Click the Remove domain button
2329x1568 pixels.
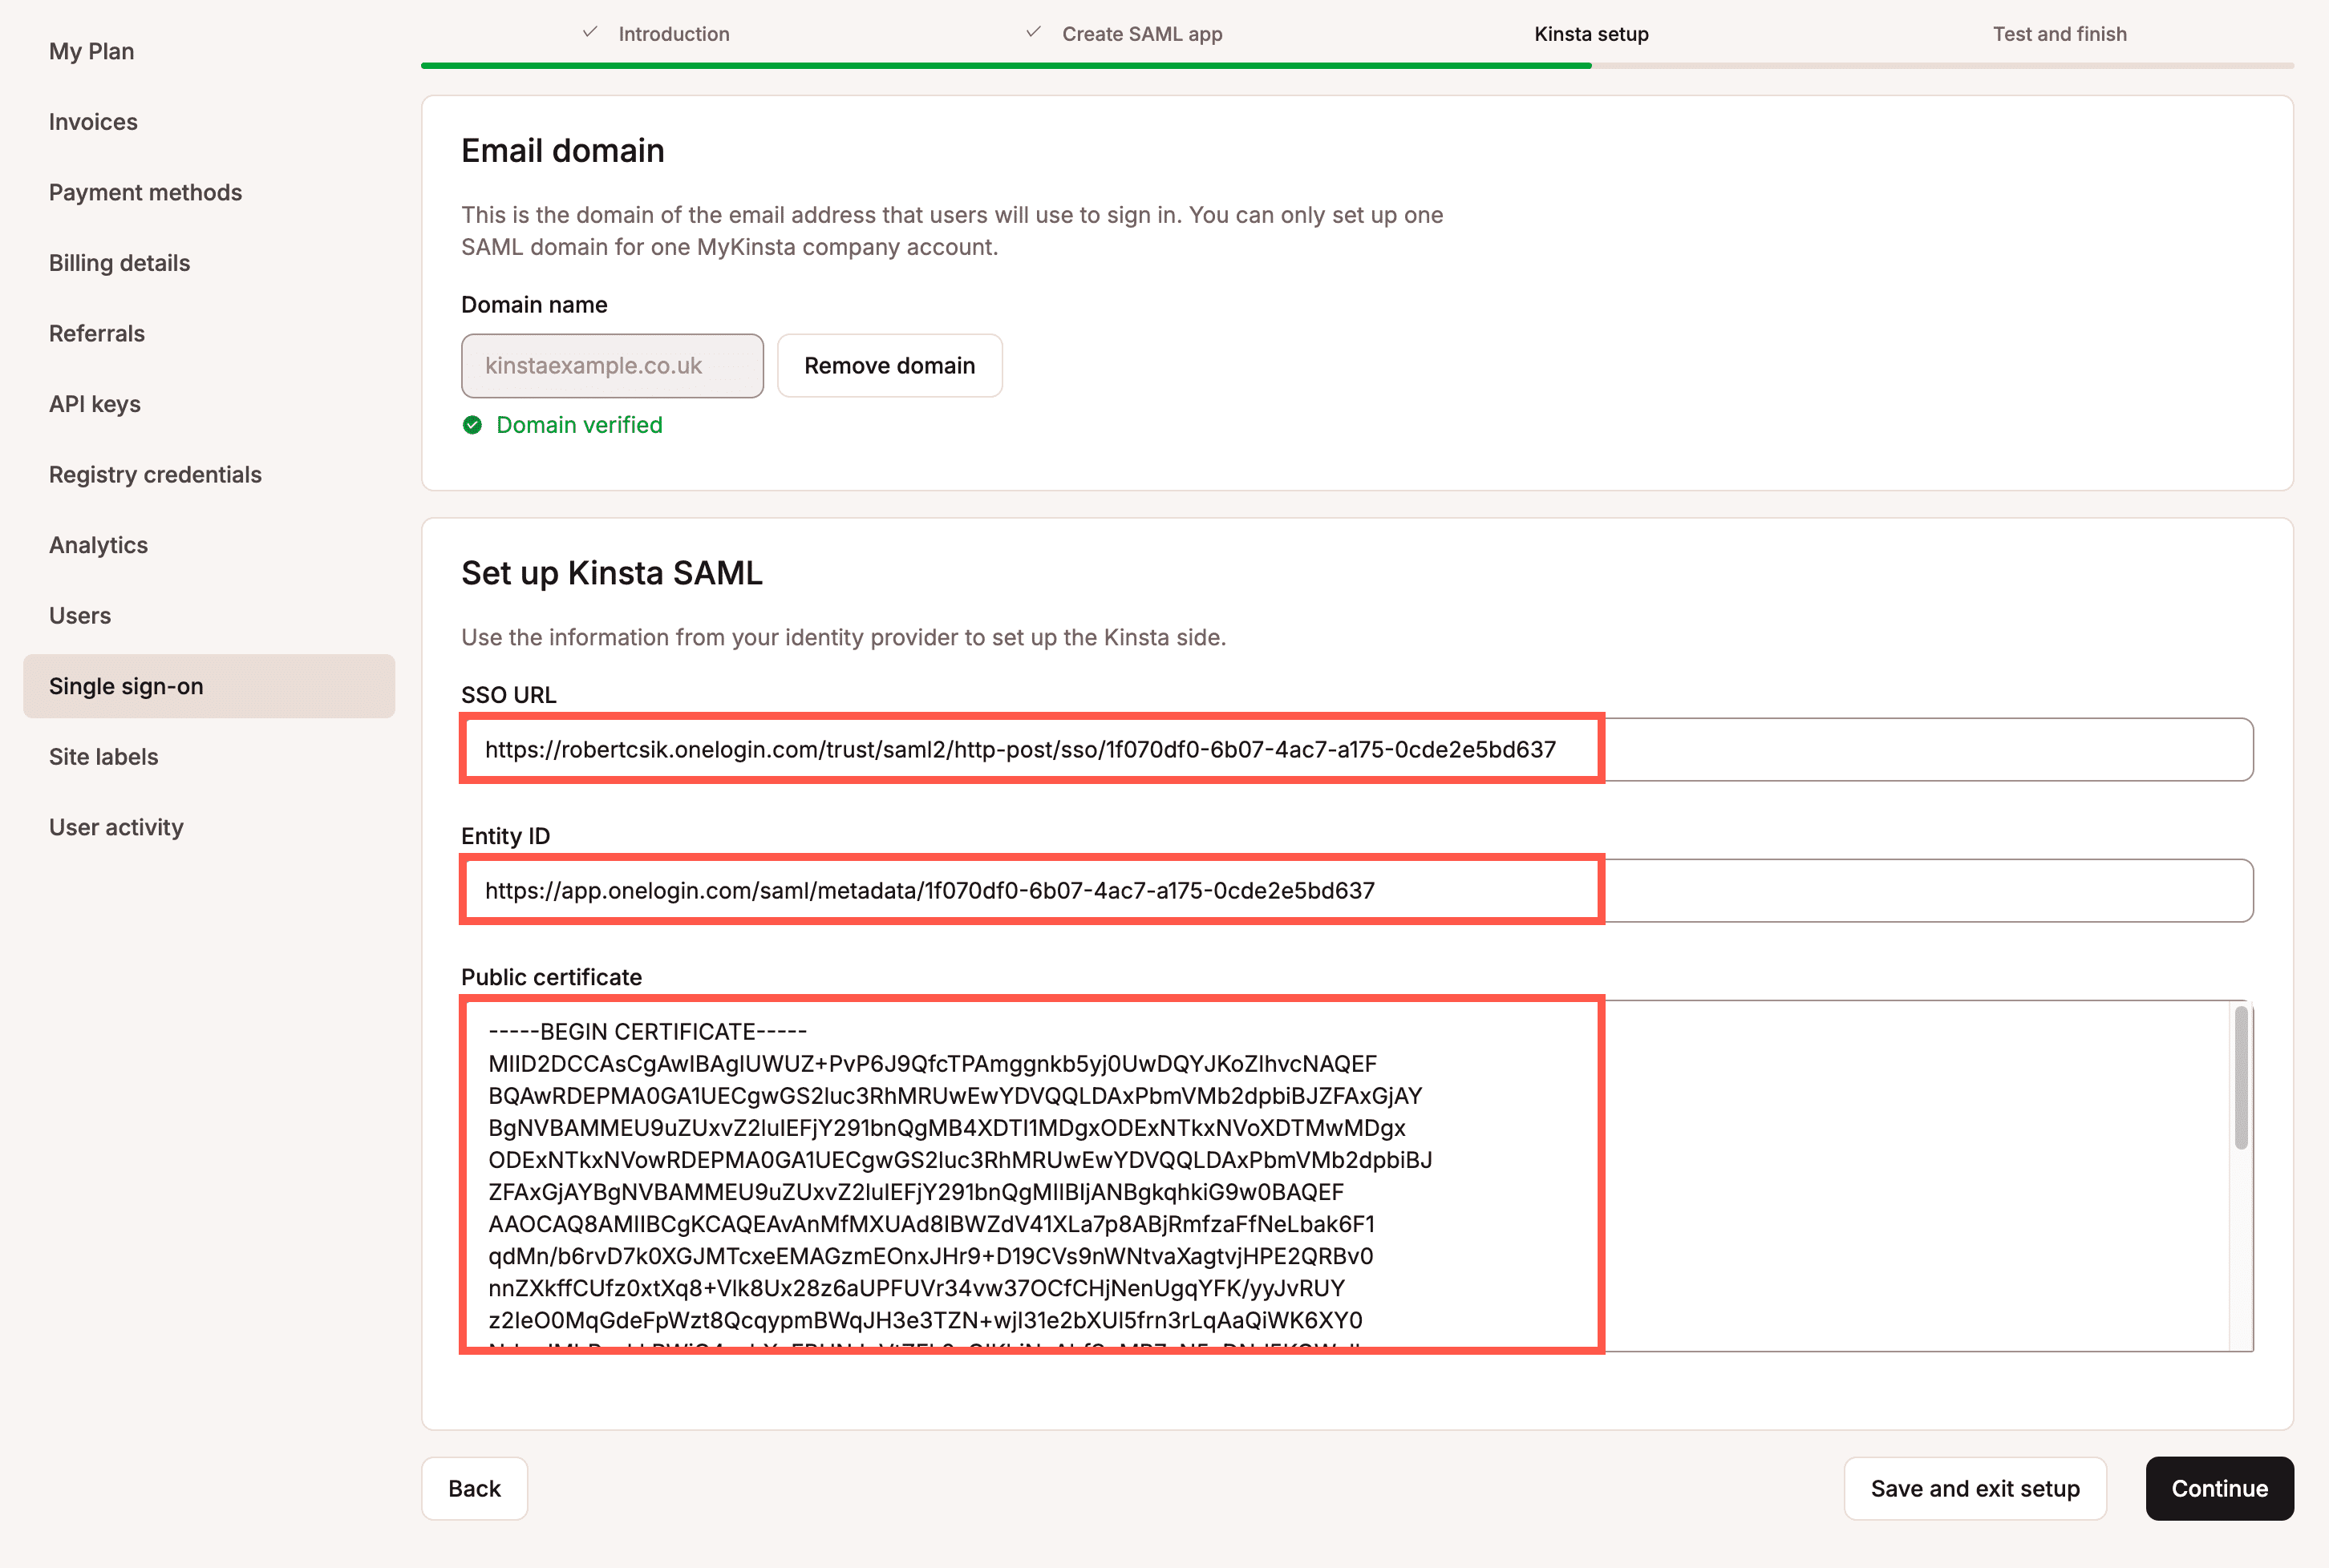[x=889, y=365]
